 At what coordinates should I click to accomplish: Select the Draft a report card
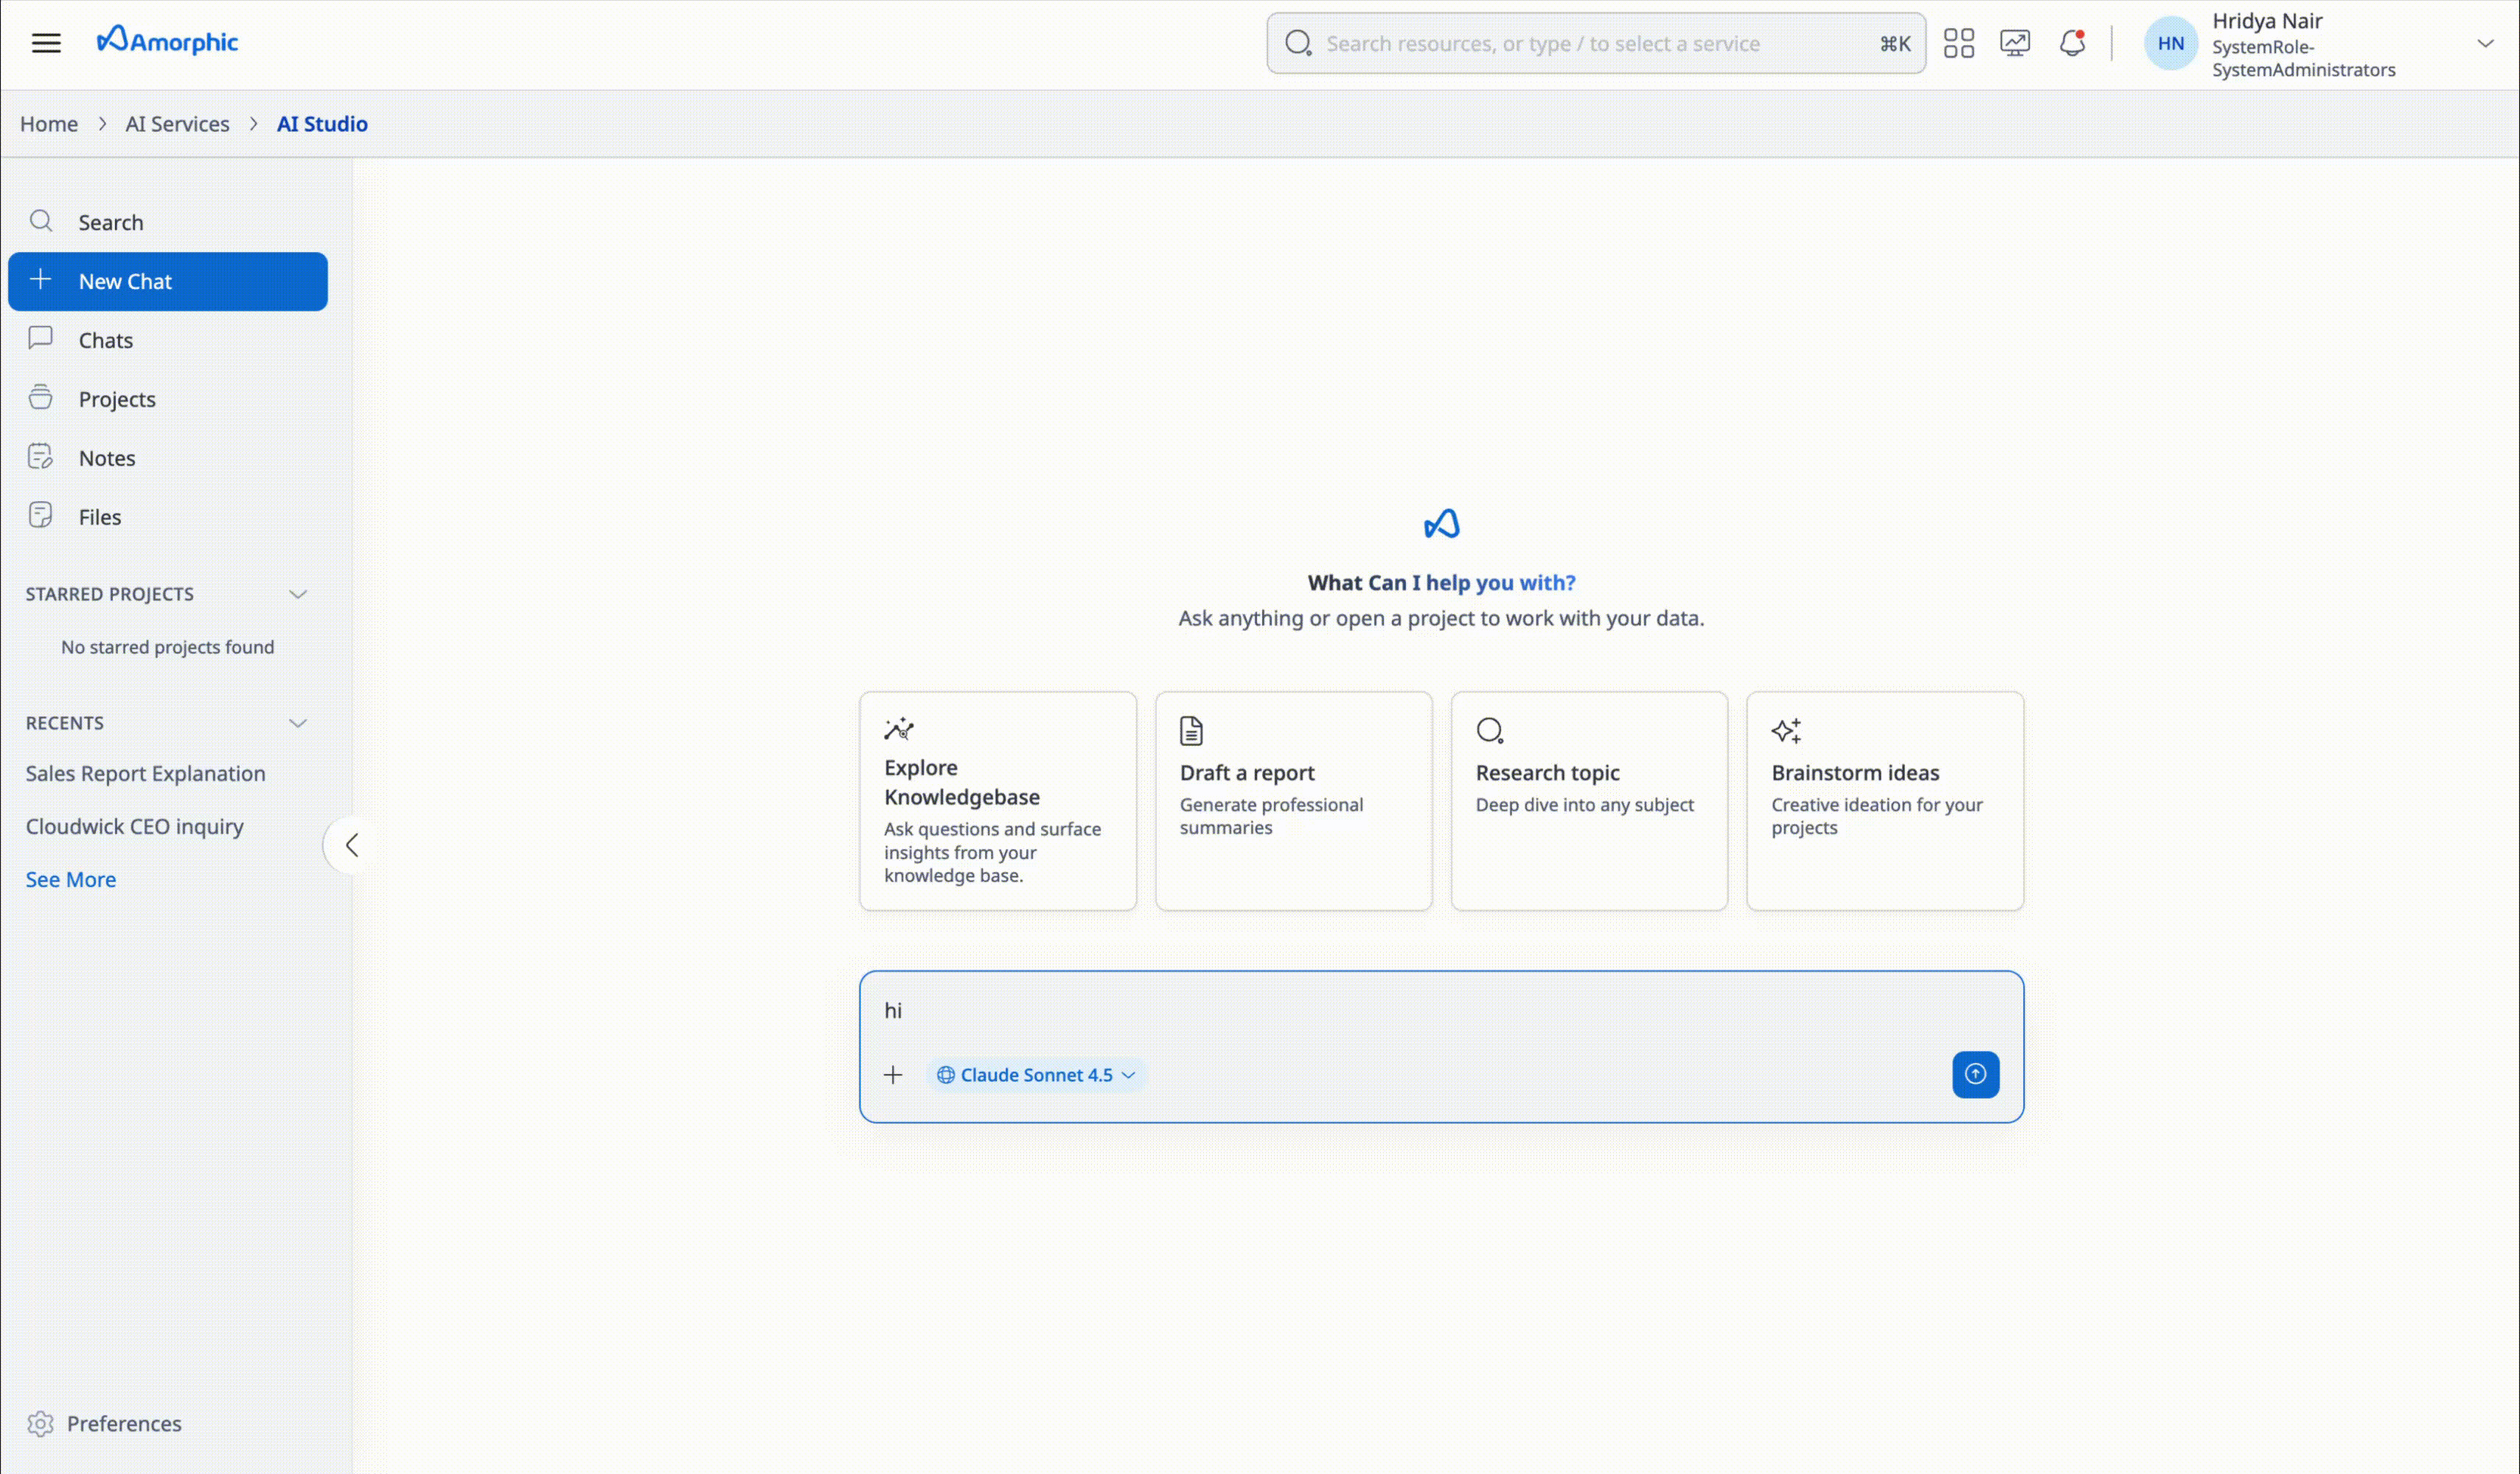(x=1294, y=801)
